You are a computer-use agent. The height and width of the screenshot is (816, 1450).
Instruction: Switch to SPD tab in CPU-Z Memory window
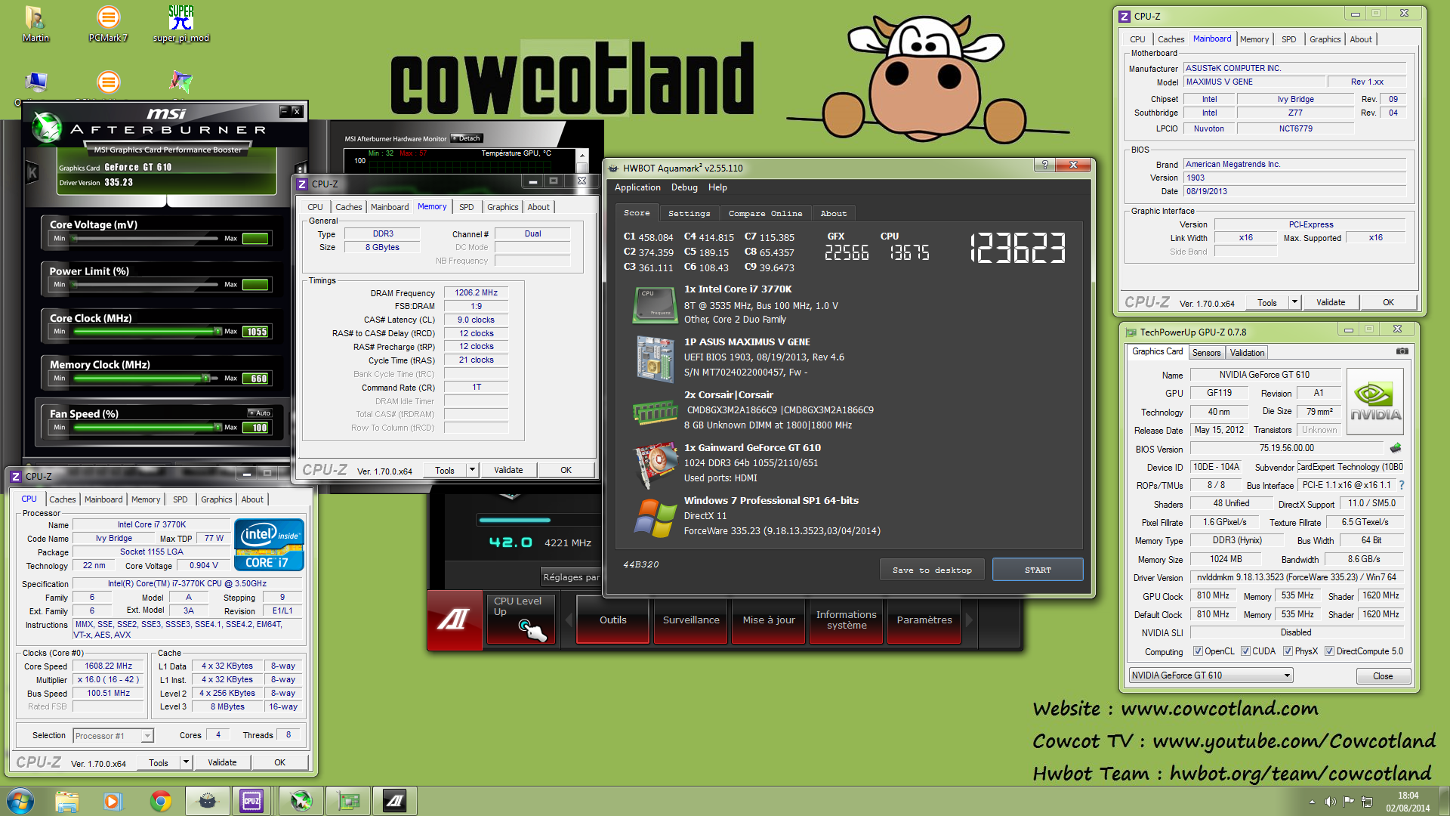pyautogui.click(x=467, y=207)
